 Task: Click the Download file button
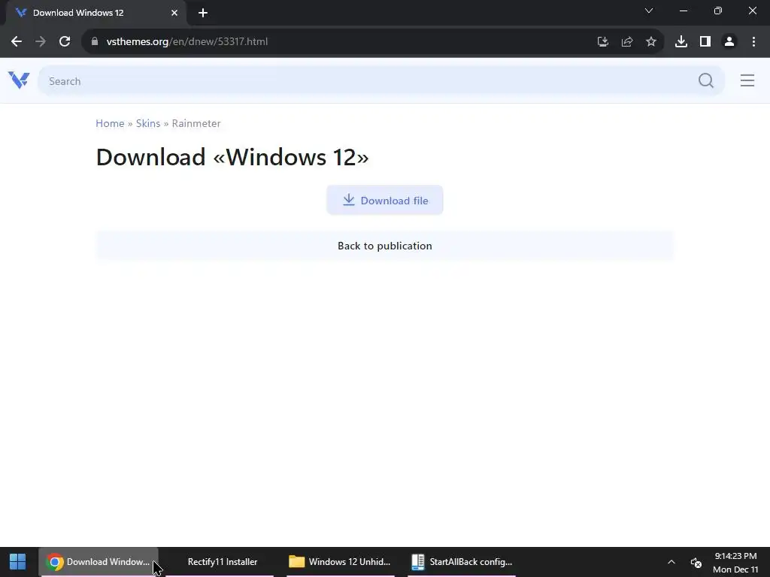(385, 200)
